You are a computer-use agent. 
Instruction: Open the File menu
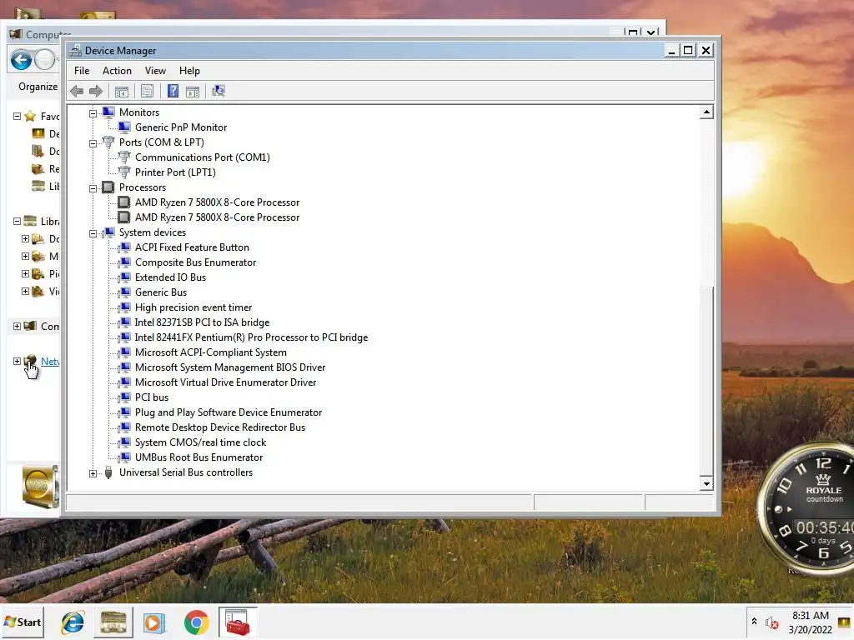tap(82, 71)
